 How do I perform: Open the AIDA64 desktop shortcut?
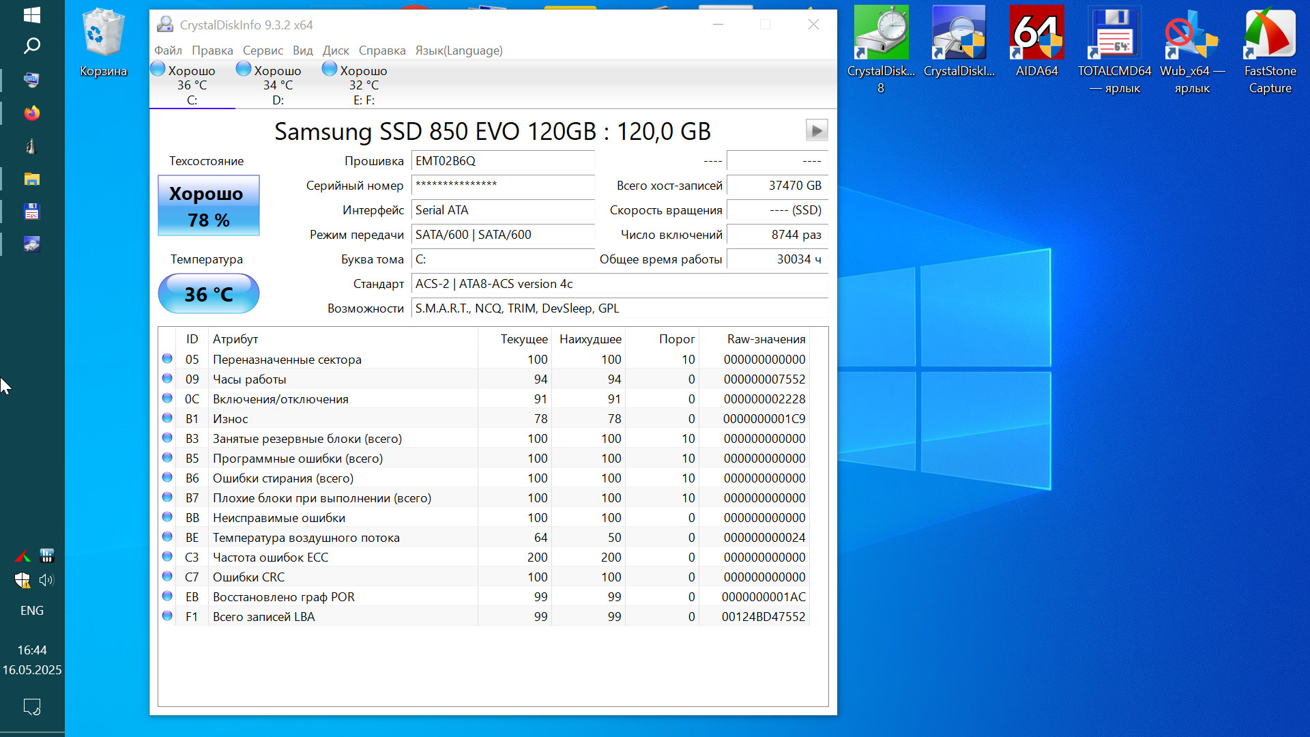[1036, 34]
